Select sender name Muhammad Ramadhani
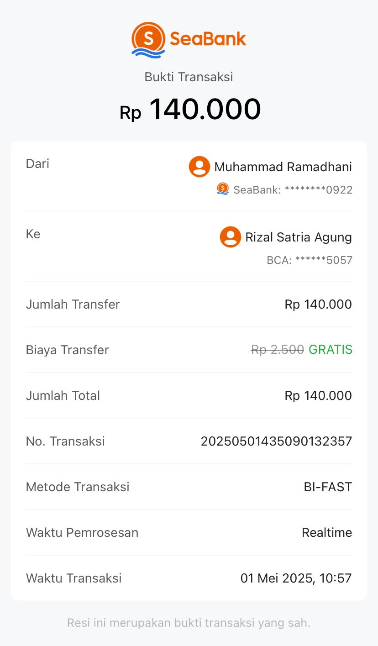378x646 pixels. pyautogui.click(x=283, y=167)
